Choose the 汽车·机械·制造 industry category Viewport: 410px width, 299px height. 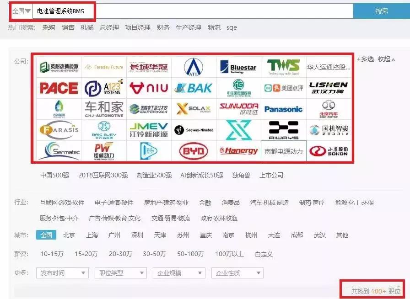point(269,202)
